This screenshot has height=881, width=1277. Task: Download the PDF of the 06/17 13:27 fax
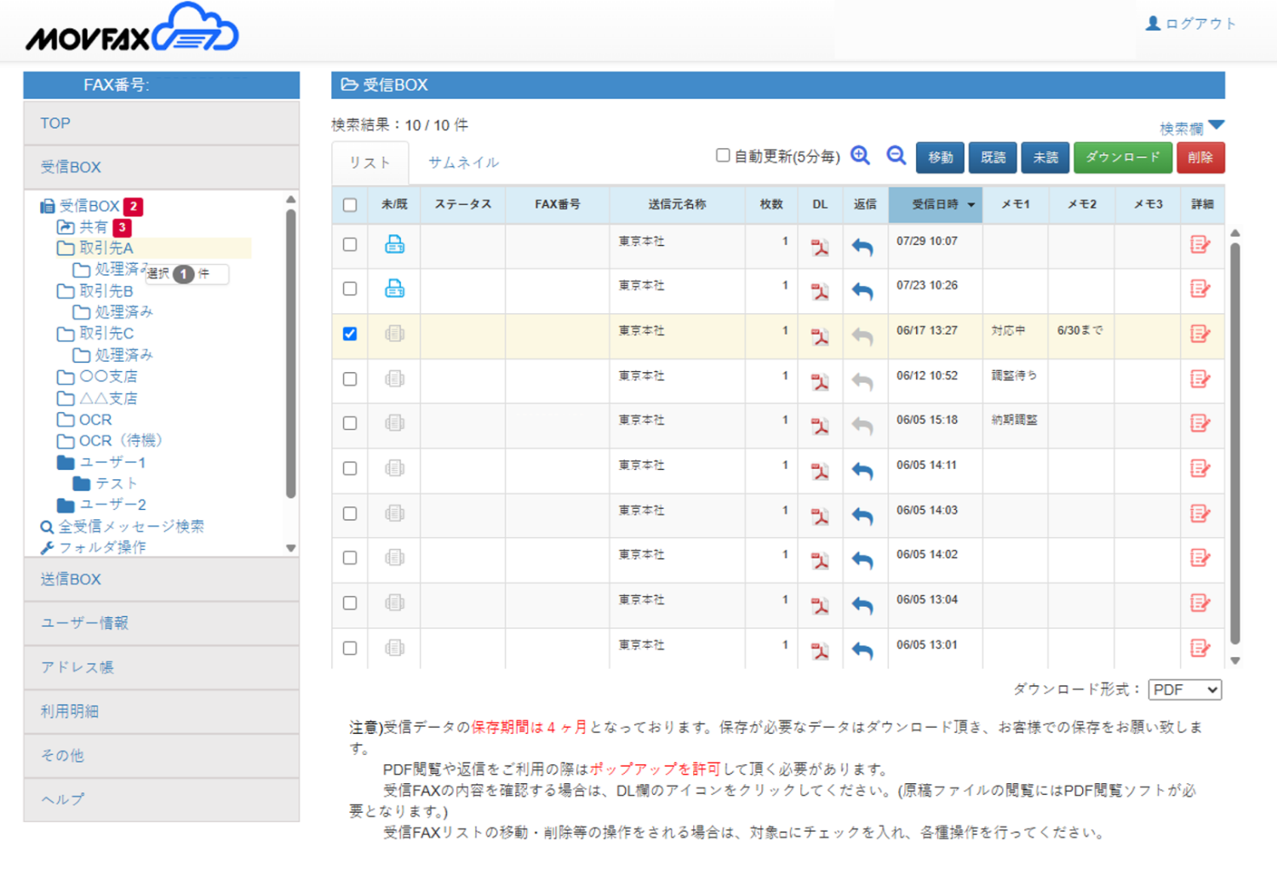pos(820,336)
